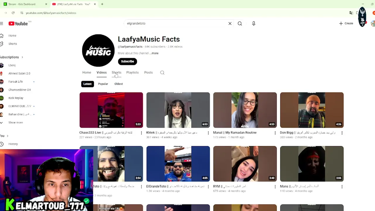Play the RYM 3:40 video thumbnail
The image size is (375, 211).
[245, 164]
